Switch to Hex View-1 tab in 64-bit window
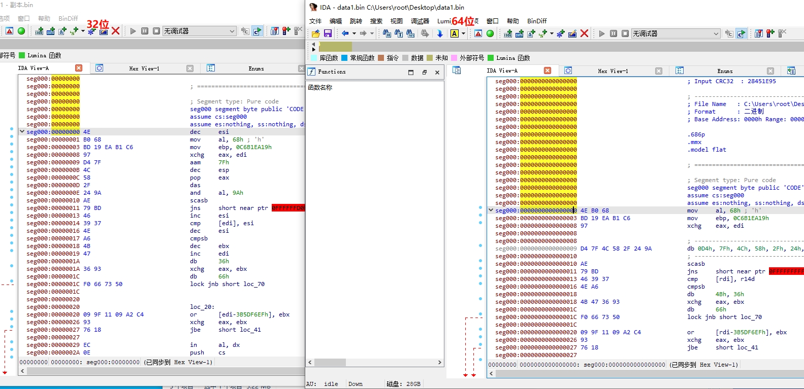The width and height of the screenshot is (804, 389). pos(613,71)
